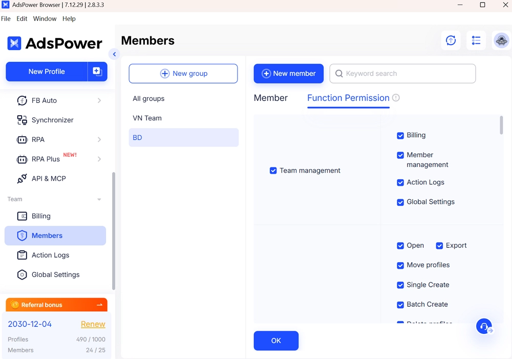The height and width of the screenshot is (359, 512).
Task: Disable the Billing permission checkbox
Action: [400, 135]
